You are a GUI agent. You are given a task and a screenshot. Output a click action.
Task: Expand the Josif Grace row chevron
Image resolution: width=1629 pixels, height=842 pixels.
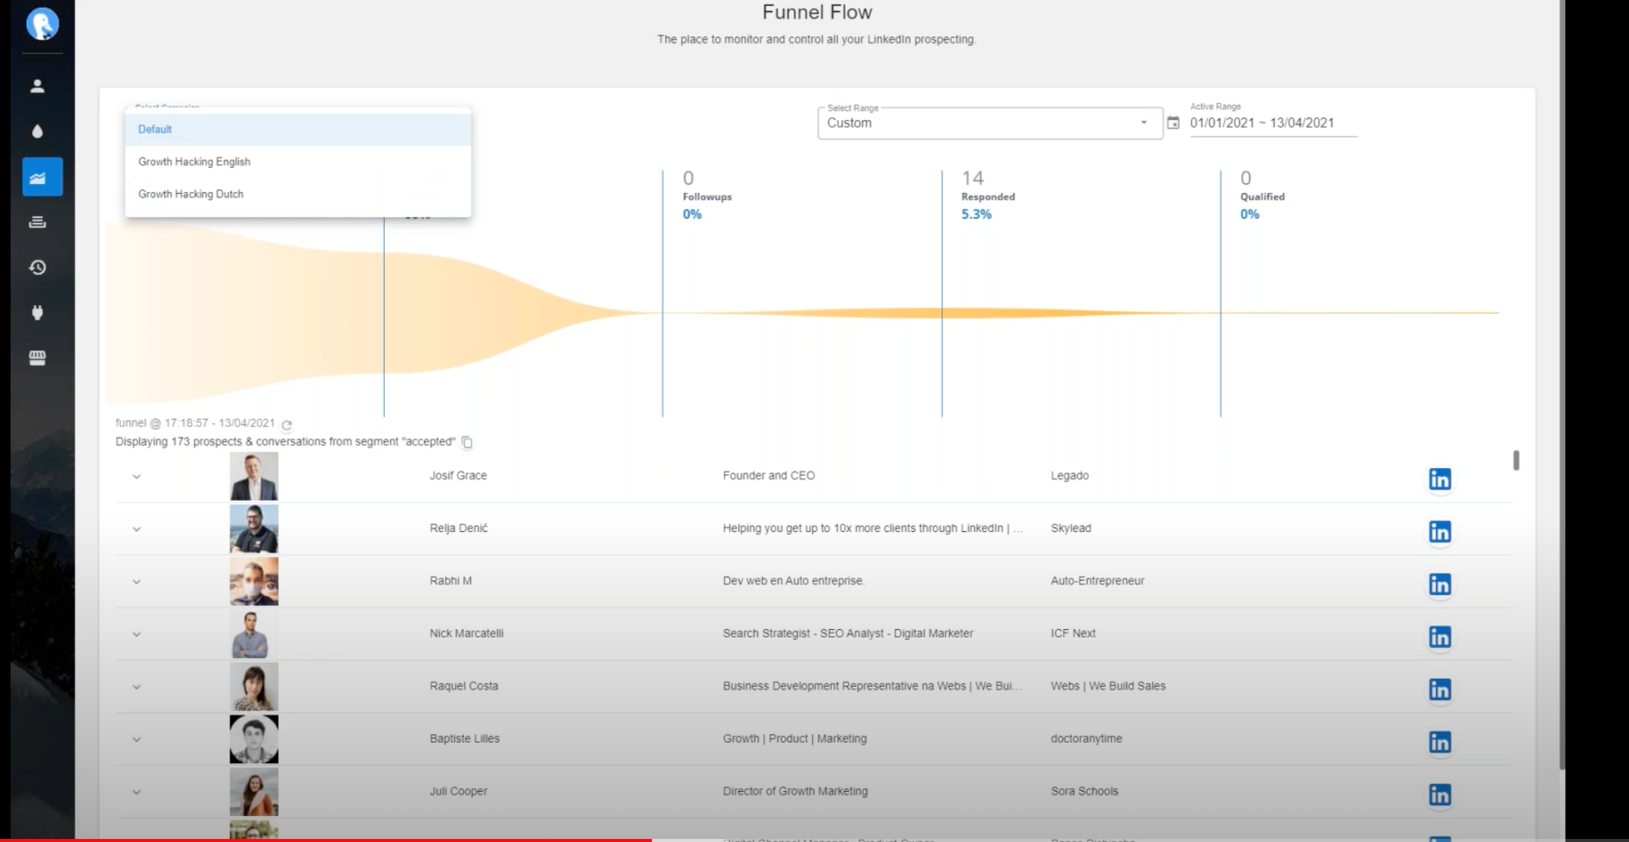pyautogui.click(x=137, y=477)
